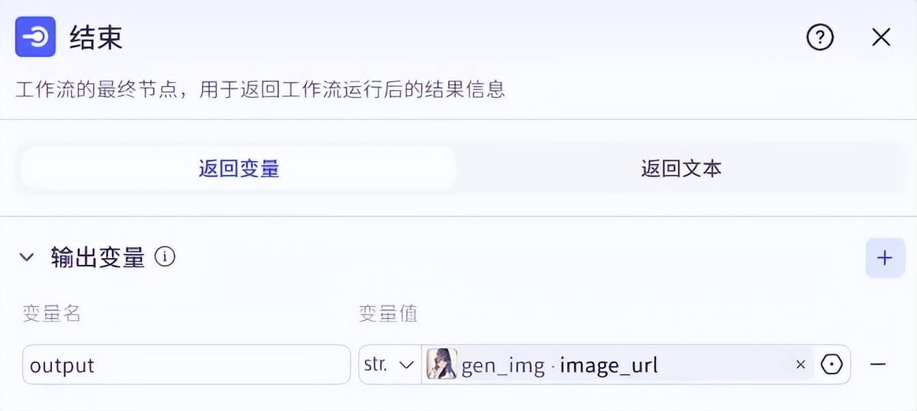This screenshot has height=411, width=917.
Task: Click the 输出变量 section heading
Action: pyautogui.click(x=98, y=257)
